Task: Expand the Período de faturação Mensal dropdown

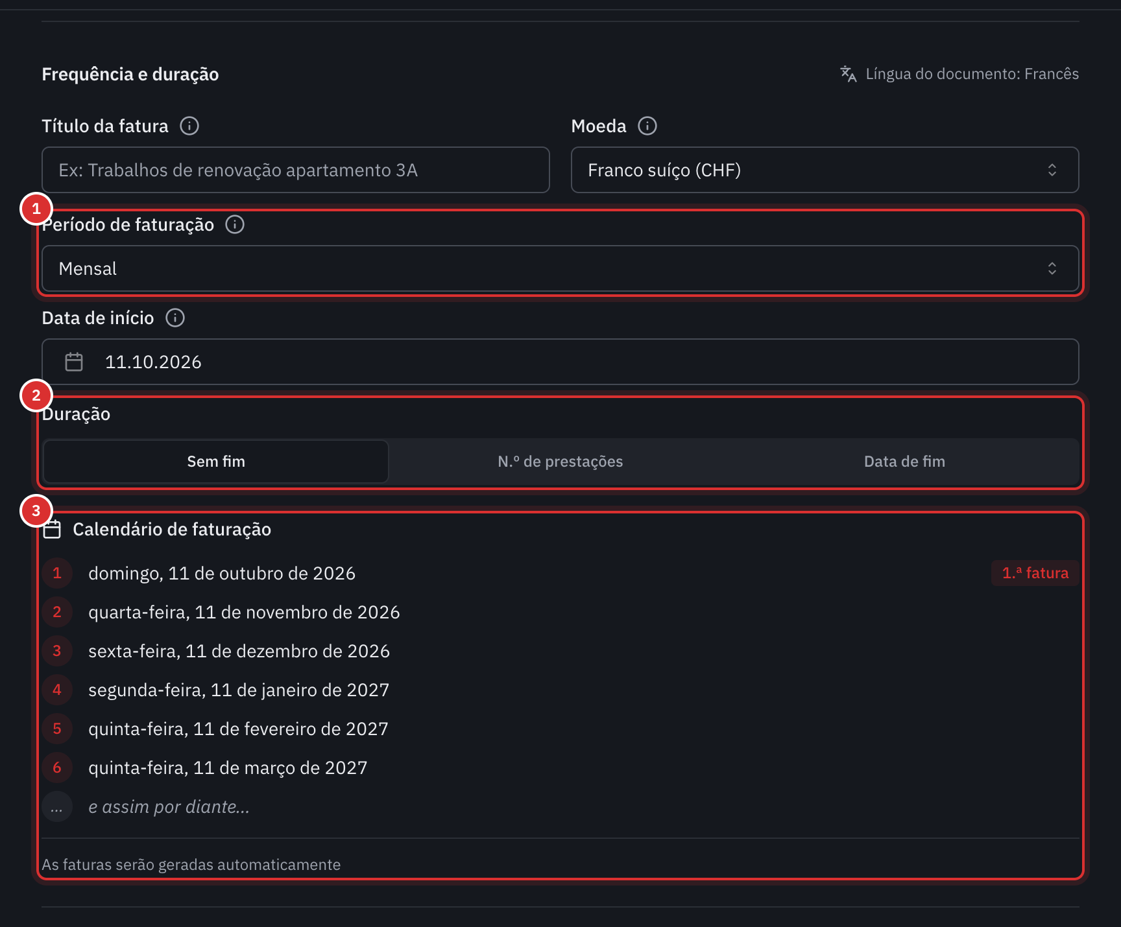Action: pyautogui.click(x=560, y=268)
